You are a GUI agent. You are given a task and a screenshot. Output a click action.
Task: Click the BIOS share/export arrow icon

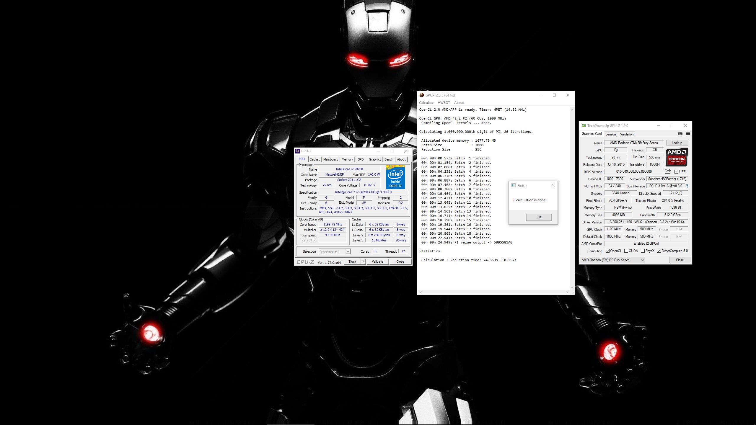[x=668, y=171]
